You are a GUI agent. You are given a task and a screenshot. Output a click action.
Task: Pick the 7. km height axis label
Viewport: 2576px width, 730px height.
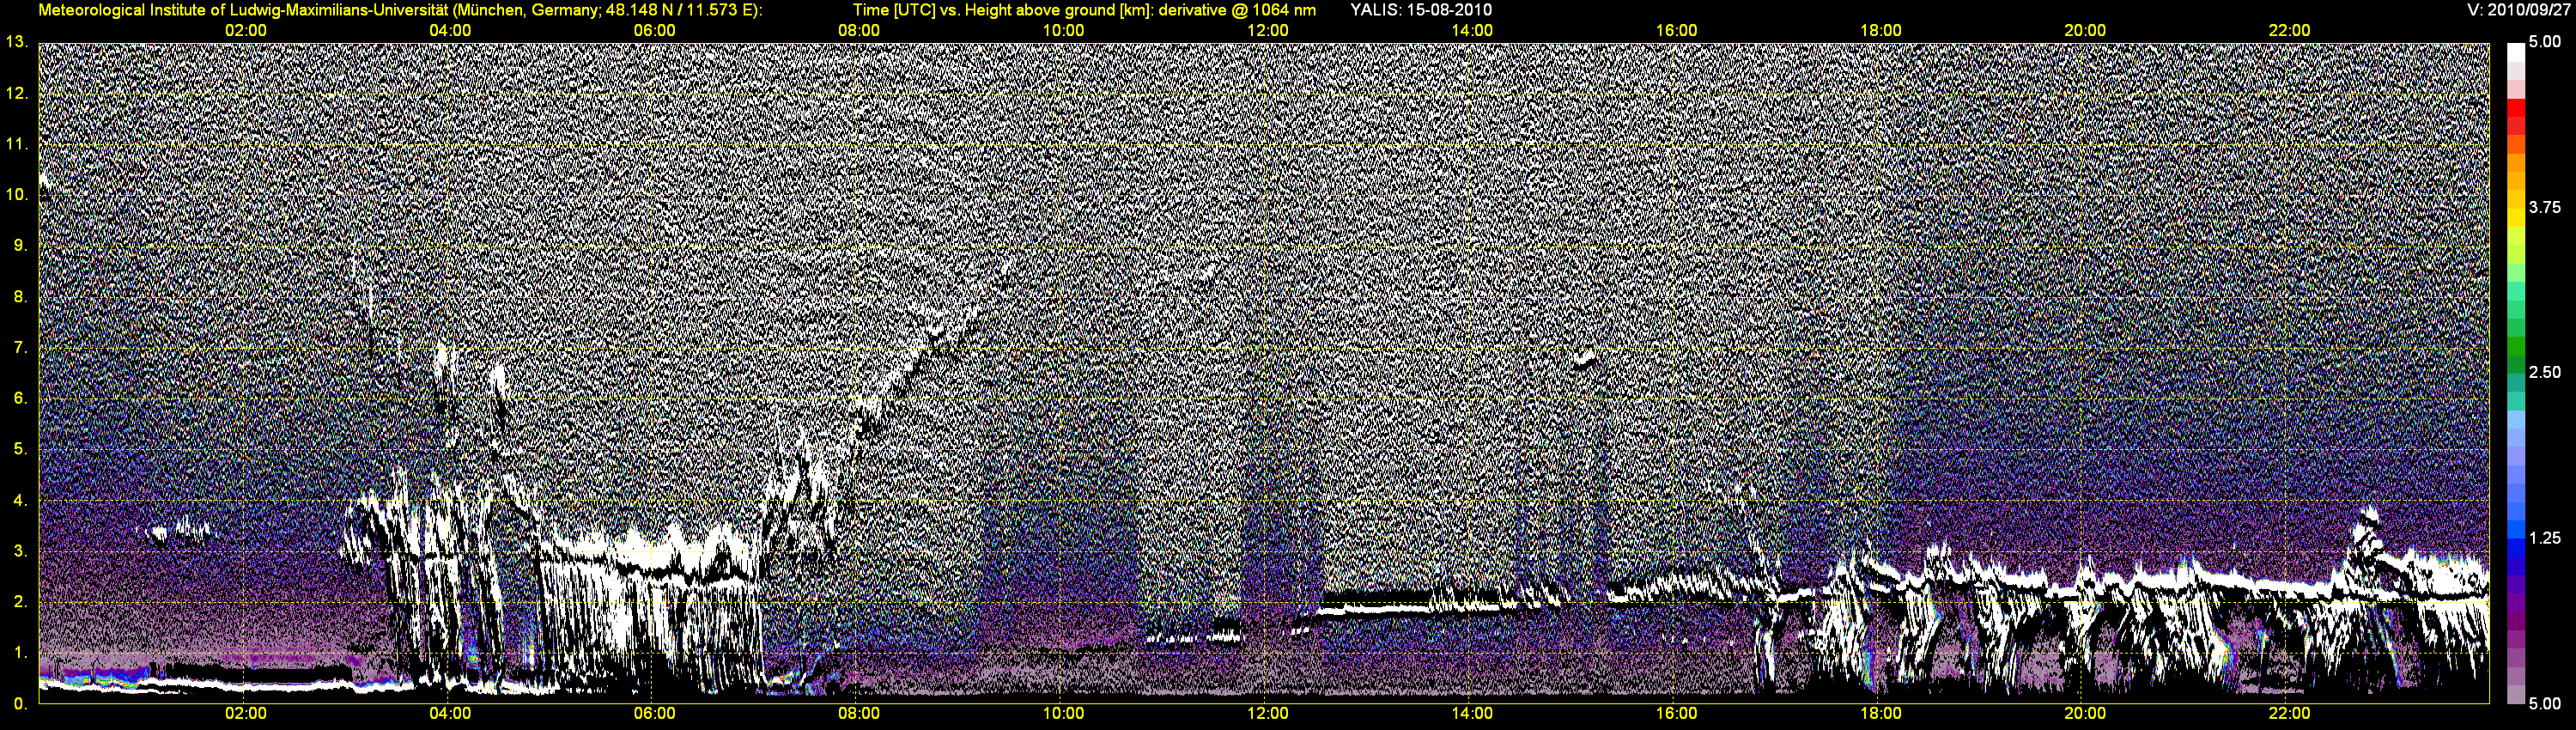tap(21, 347)
